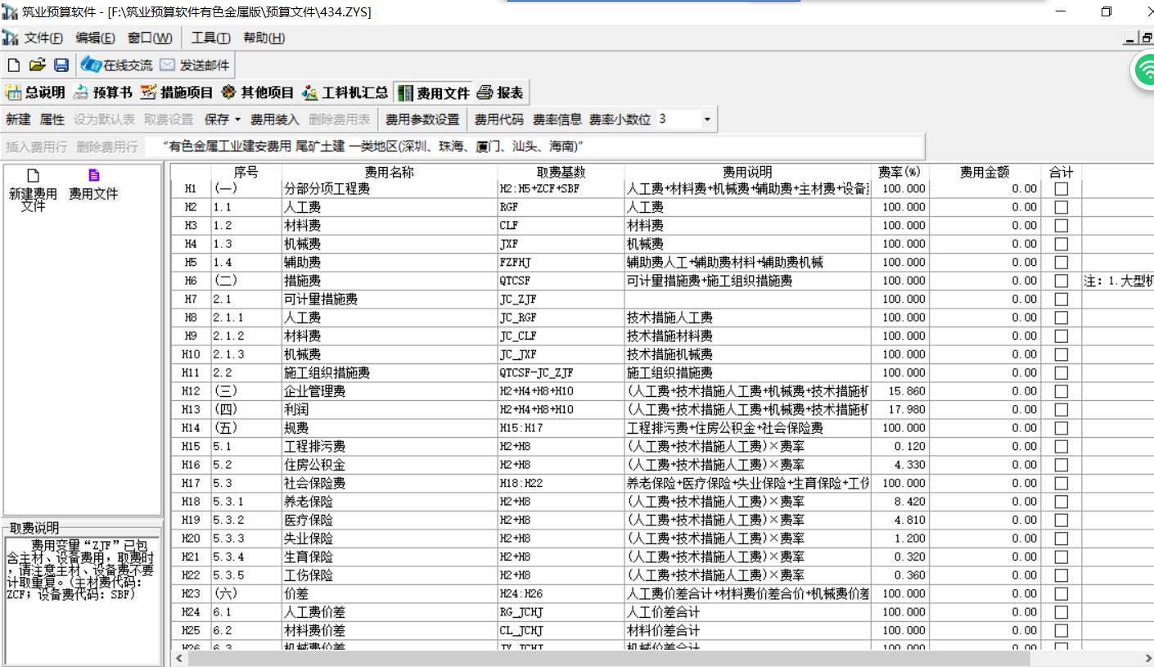Click the New file icon in toolbar
Image resolution: width=1154 pixels, height=667 pixels.
[14, 65]
